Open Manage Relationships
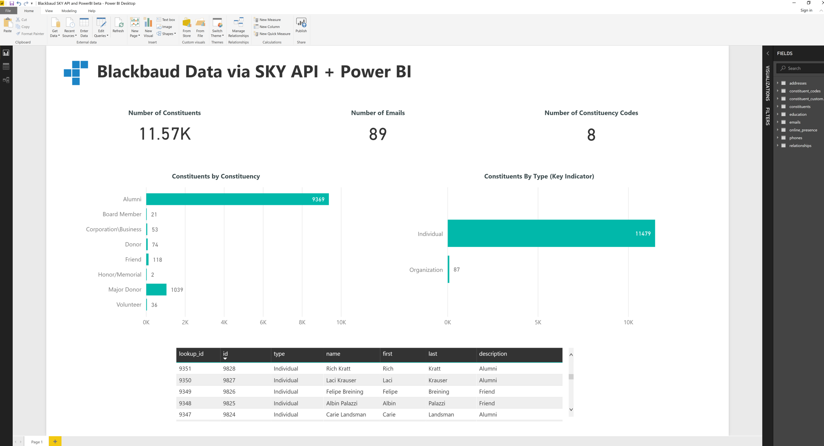Screen dimensions: 824x446 pyautogui.click(x=238, y=27)
